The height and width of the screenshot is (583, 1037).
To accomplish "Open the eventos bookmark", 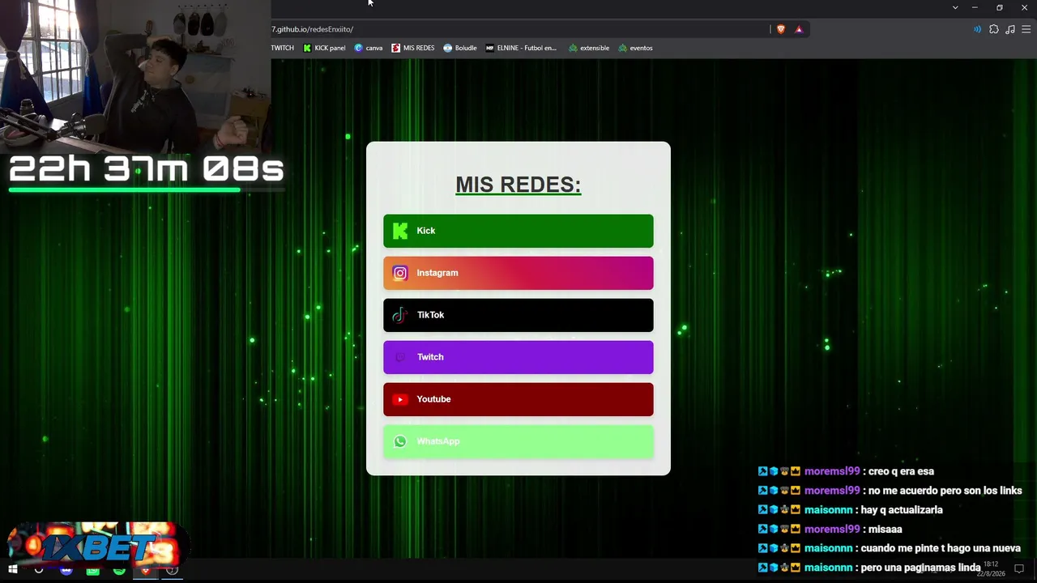I will pyautogui.click(x=635, y=48).
